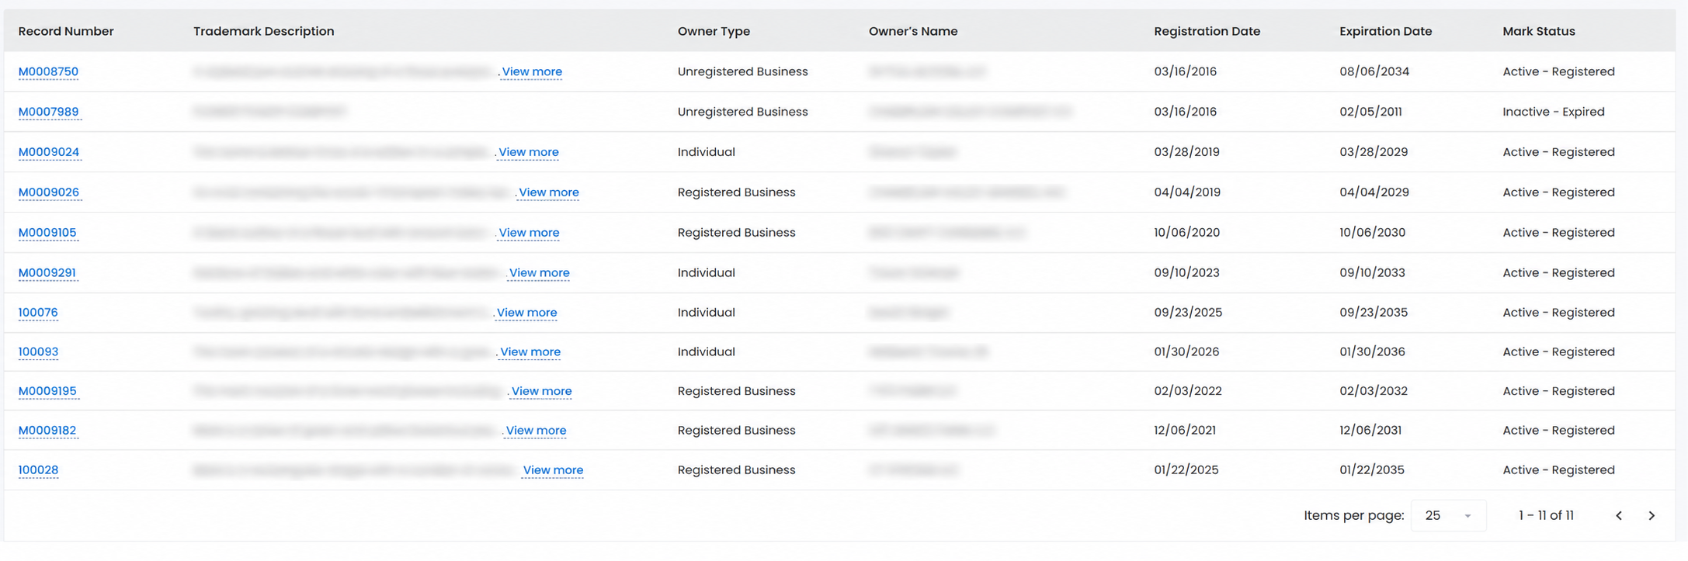Click the Trademark Description column header

tap(264, 31)
